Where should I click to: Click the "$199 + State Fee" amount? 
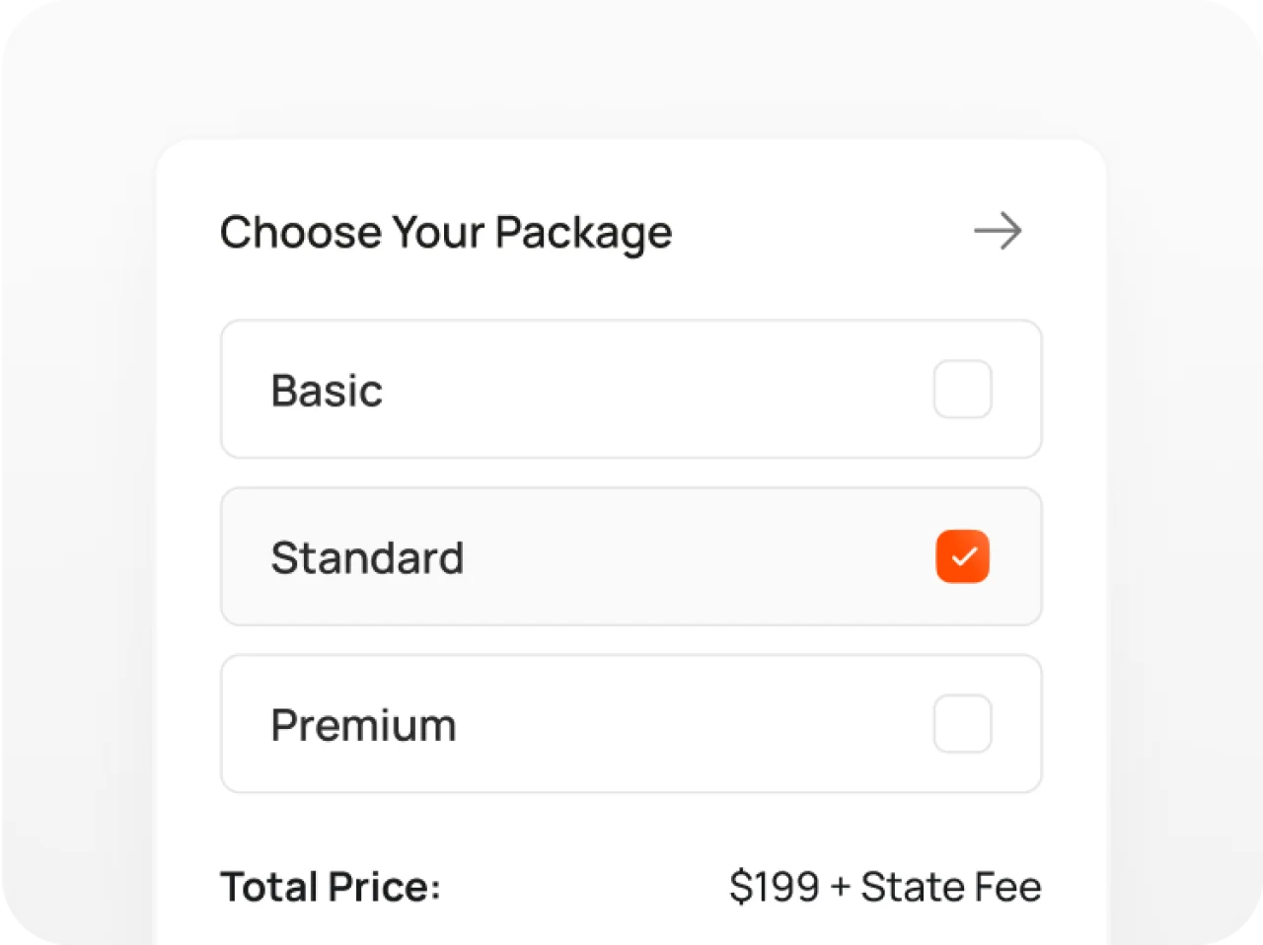click(885, 887)
